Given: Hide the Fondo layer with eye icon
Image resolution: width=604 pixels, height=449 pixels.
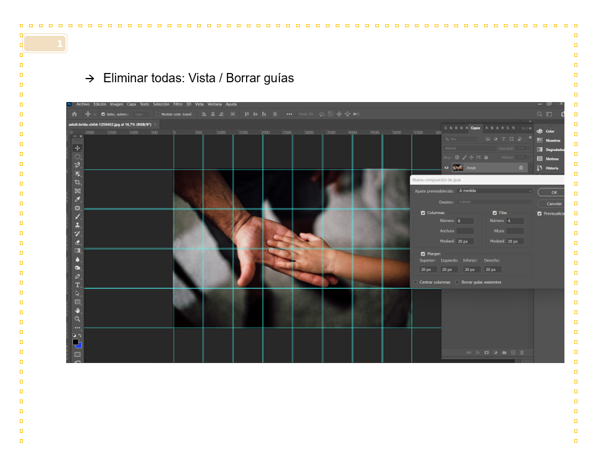Looking at the screenshot, I should (x=446, y=168).
